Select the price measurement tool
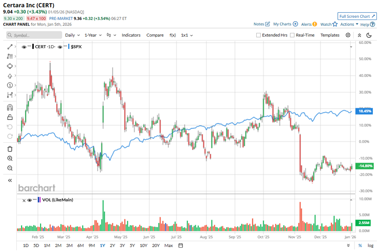383x252 pixels. (10, 95)
